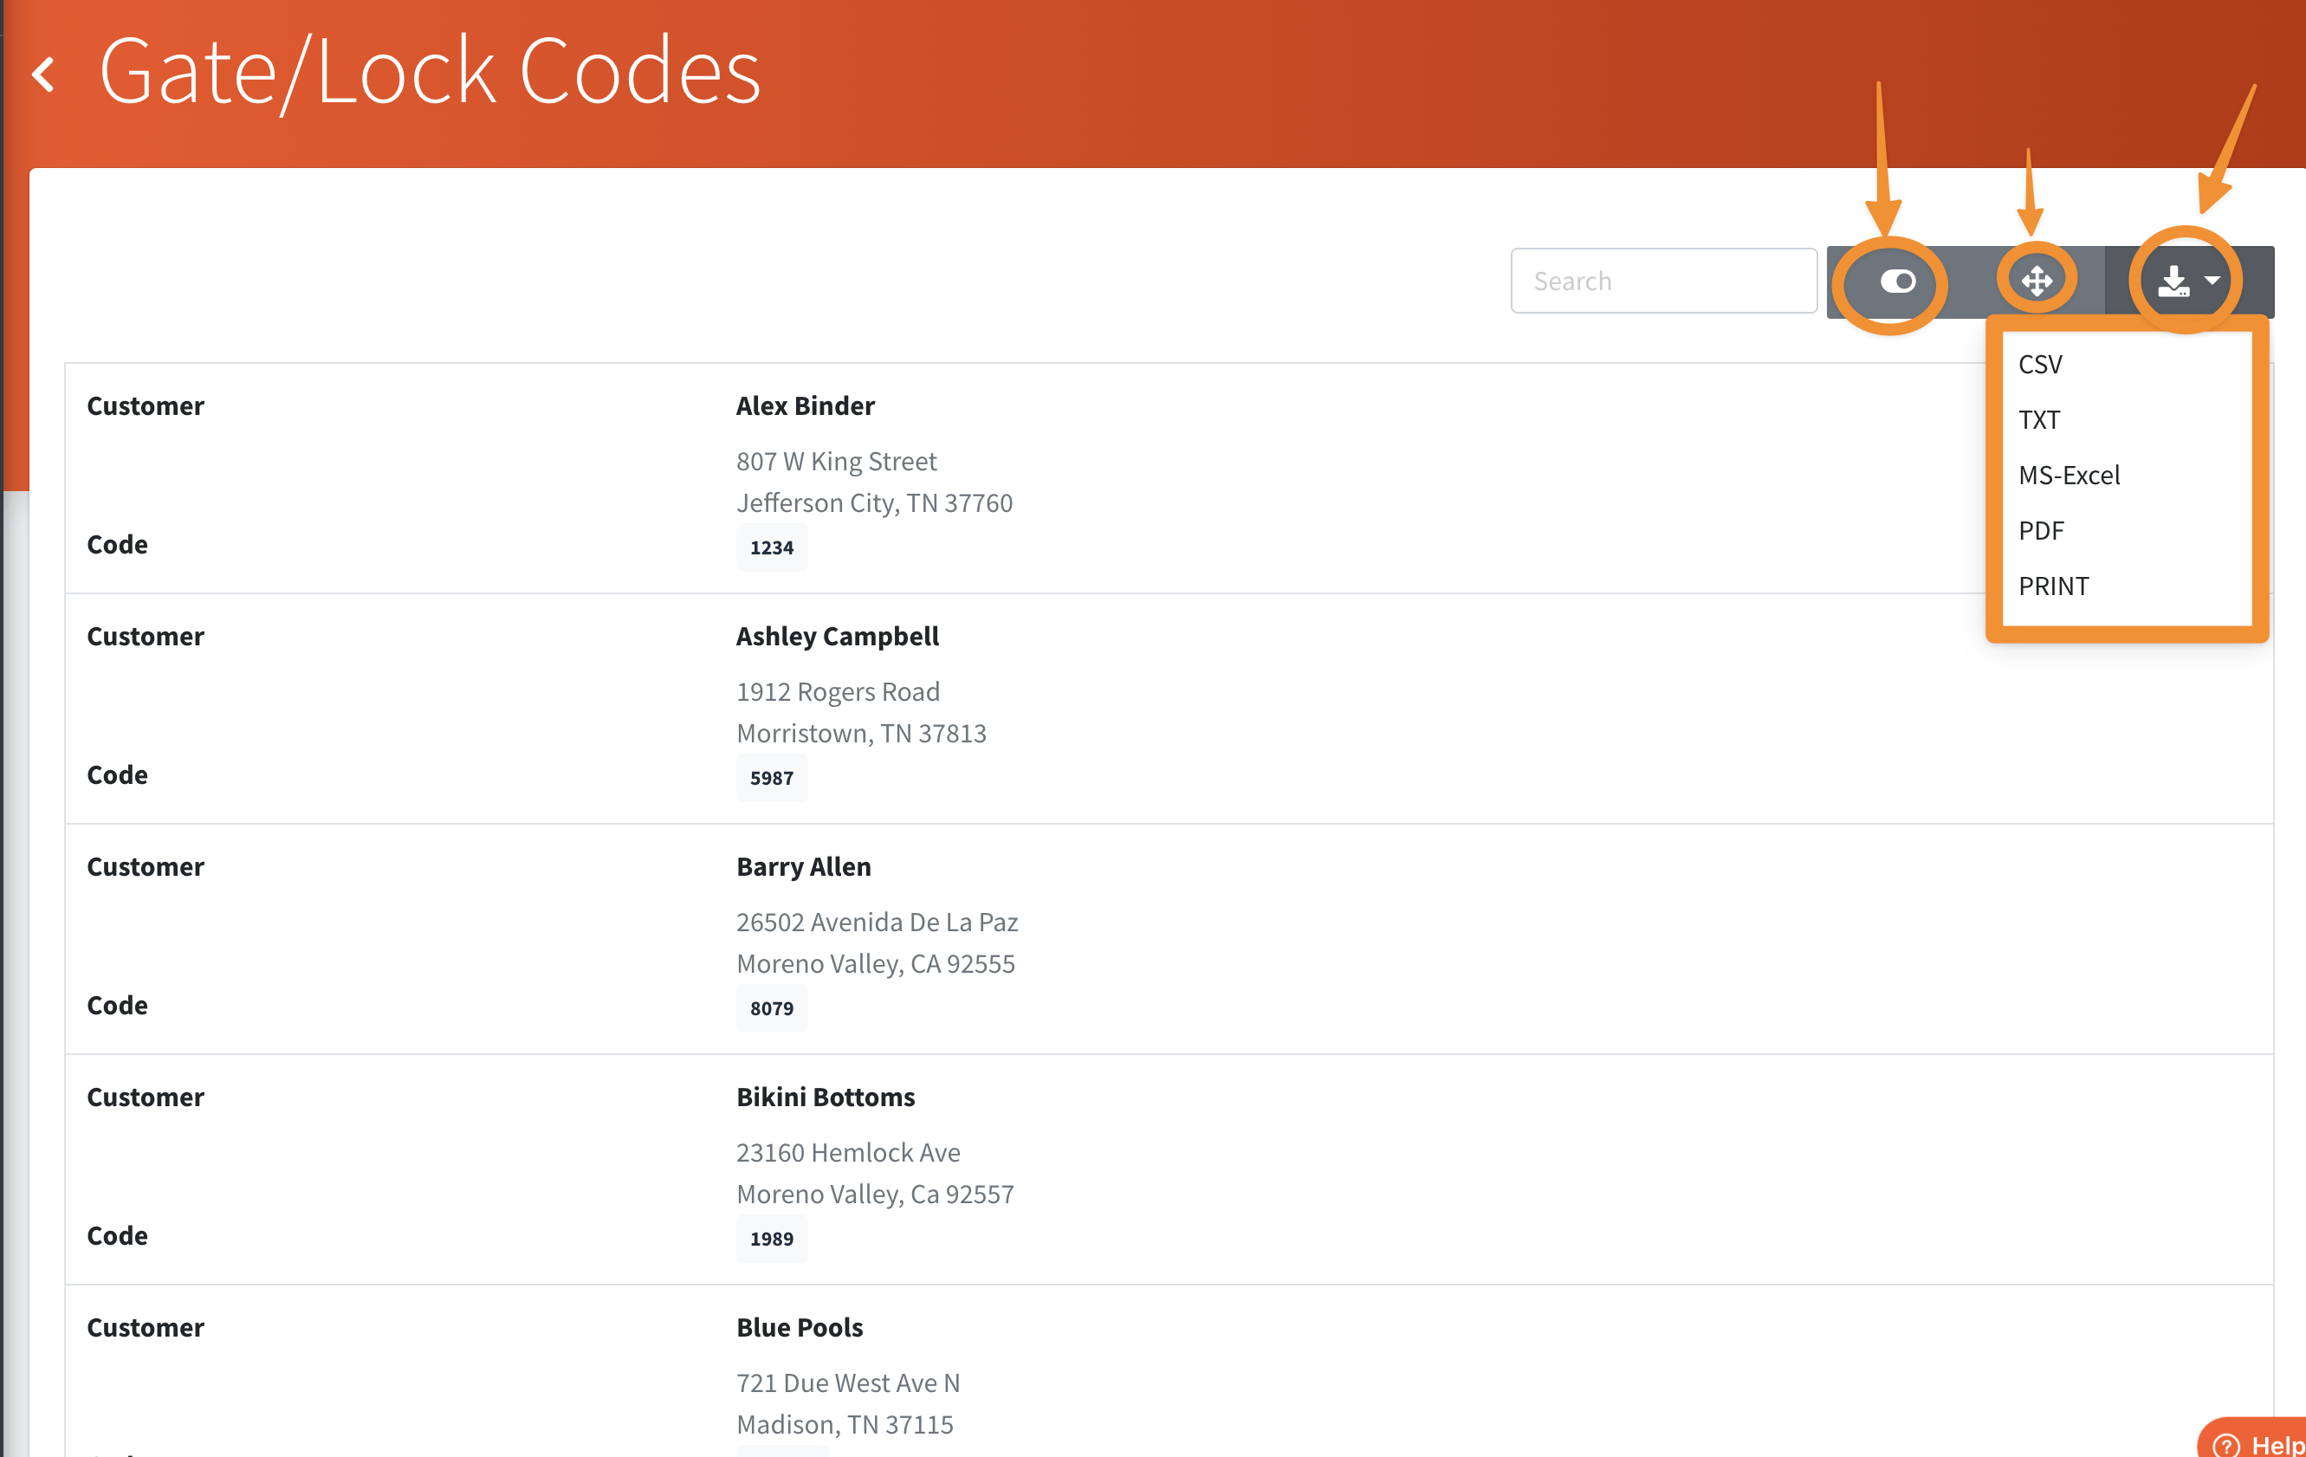Viewport: 2306px width, 1457px height.
Task: Click code badge 1234
Action: click(x=771, y=547)
